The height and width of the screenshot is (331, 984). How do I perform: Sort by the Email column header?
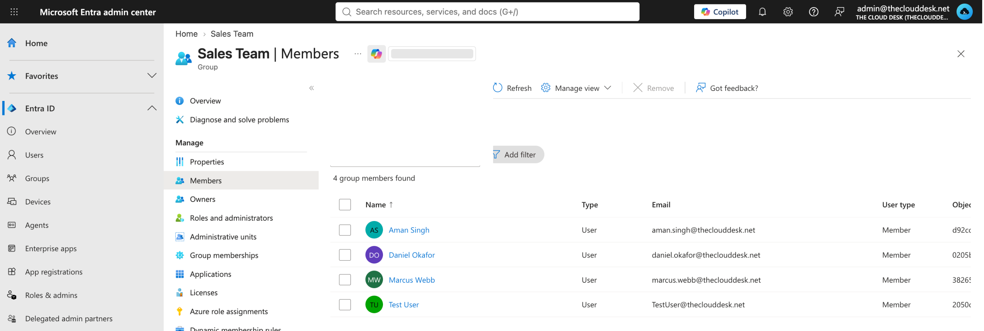click(662, 205)
